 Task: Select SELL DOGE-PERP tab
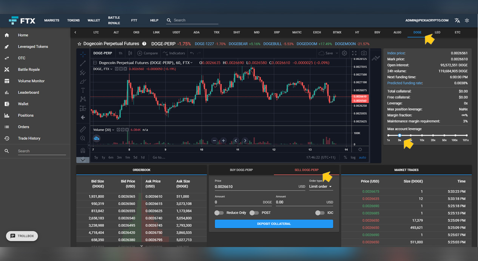[x=307, y=170]
